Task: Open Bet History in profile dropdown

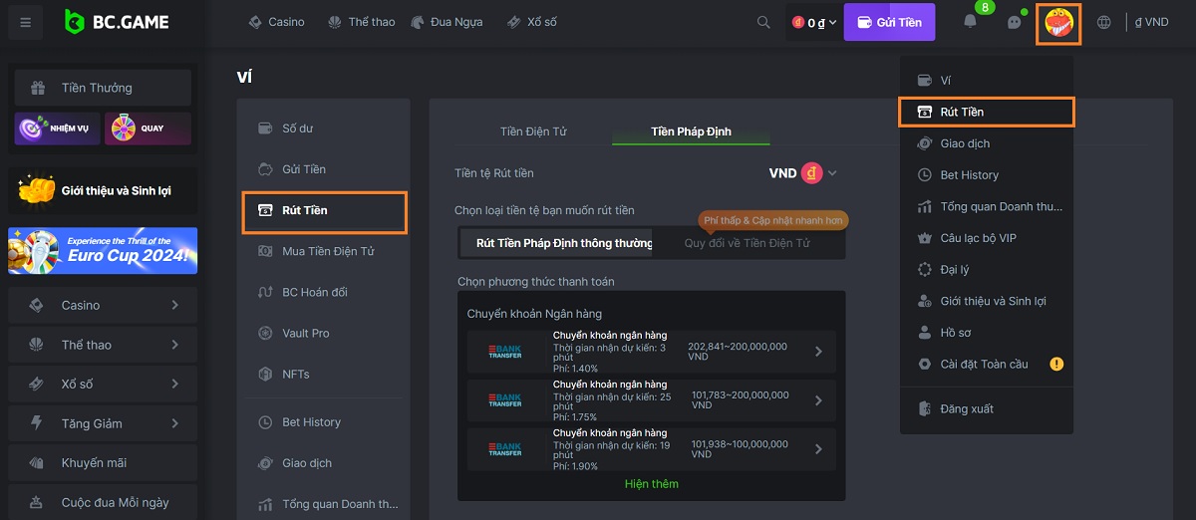Action: (x=987, y=174)
